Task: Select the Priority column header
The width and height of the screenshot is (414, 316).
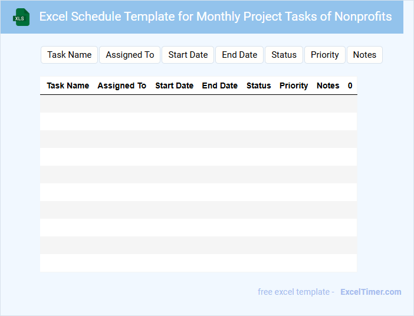Action: coord(294,85)
